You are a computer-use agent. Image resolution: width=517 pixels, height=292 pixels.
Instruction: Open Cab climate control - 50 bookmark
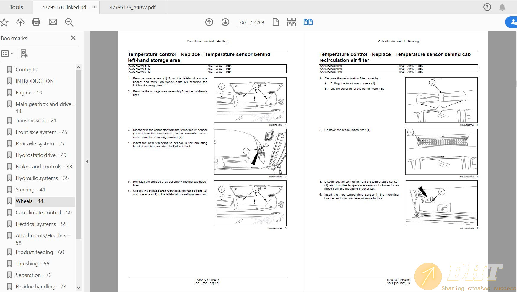coord(44,213)
